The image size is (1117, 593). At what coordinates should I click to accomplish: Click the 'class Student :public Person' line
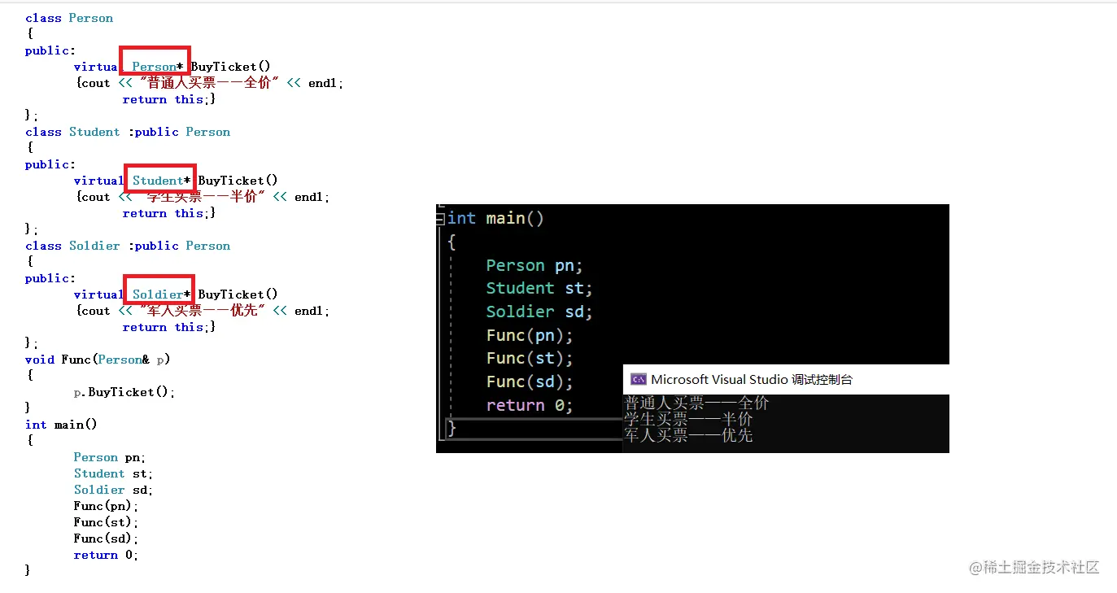128,132
